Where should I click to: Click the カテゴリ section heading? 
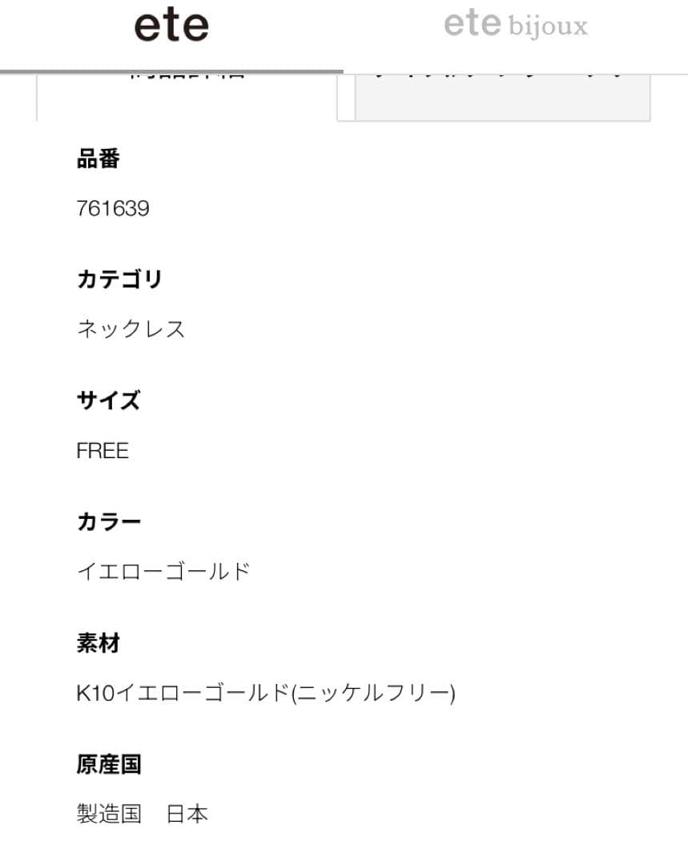pyautogui.click(x=119, y=280)
